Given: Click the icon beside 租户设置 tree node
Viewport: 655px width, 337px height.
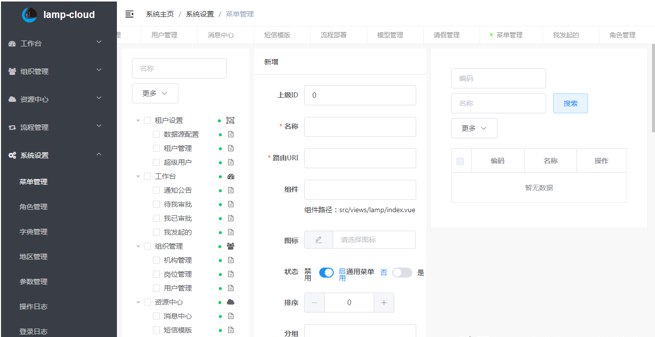Looking at the screenshot, I should 230,120.
